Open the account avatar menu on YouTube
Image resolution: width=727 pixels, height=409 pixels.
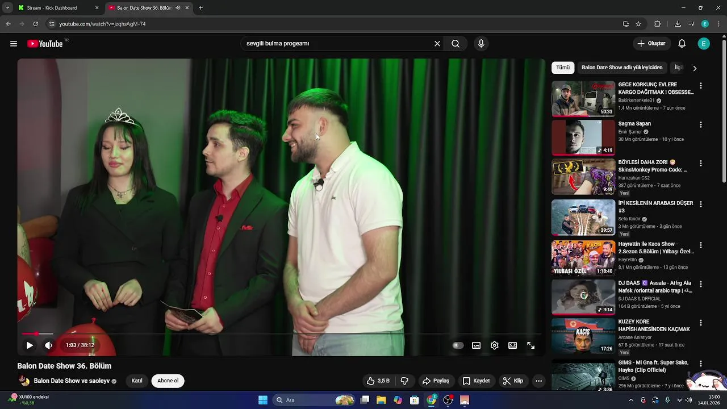coord(704,44)
